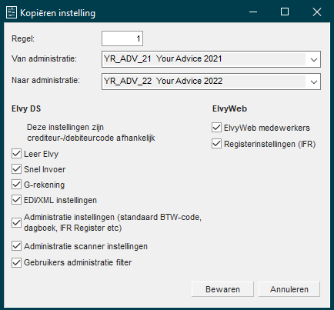Toggle Gebruikers administratie filter checkbox
The height and width of the screenshot is (310, 334).
pos(16,262)
